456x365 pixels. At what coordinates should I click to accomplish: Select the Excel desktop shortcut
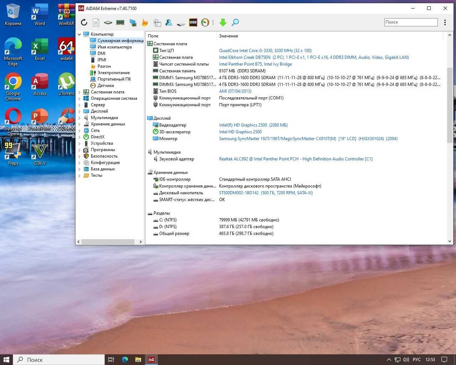[x=40, y=49]
